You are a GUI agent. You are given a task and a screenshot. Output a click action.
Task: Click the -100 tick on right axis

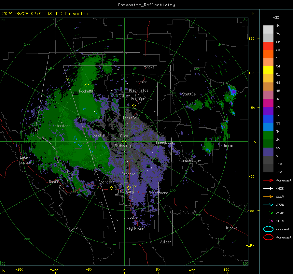point(250,211)
